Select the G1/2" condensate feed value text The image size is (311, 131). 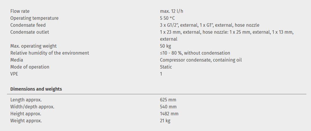(x=209, y=25)
